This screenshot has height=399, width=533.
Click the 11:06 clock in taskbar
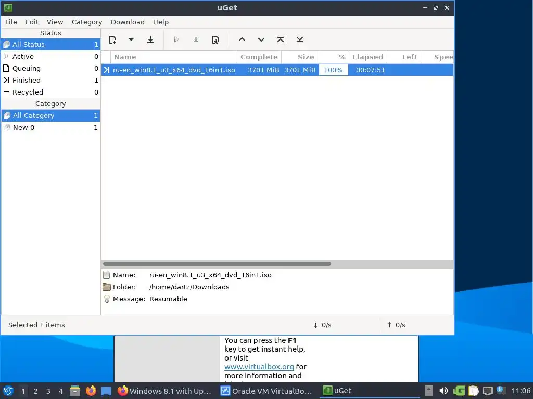[x=521, y=391]
